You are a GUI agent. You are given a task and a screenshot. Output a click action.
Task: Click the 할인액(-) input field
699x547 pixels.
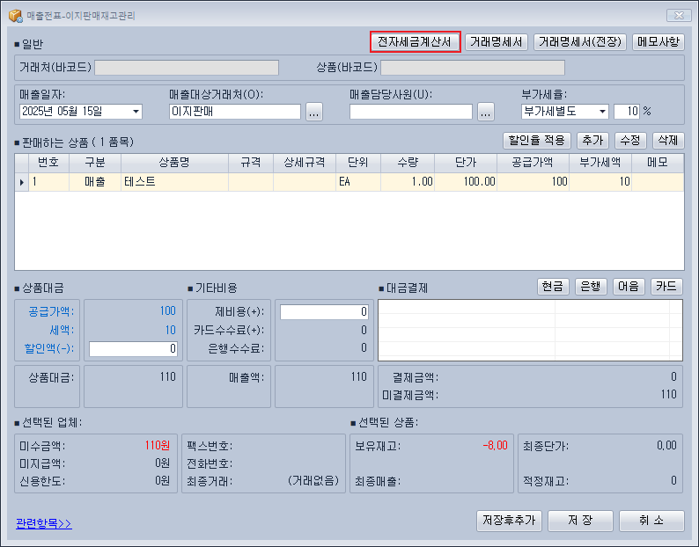click(133, 349)
